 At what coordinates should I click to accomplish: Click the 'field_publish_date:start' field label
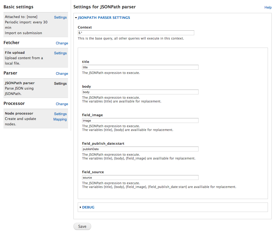(103, 144)
